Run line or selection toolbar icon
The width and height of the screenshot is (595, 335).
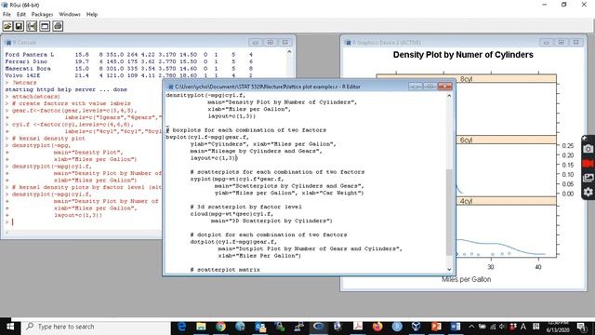click(32, 26)
